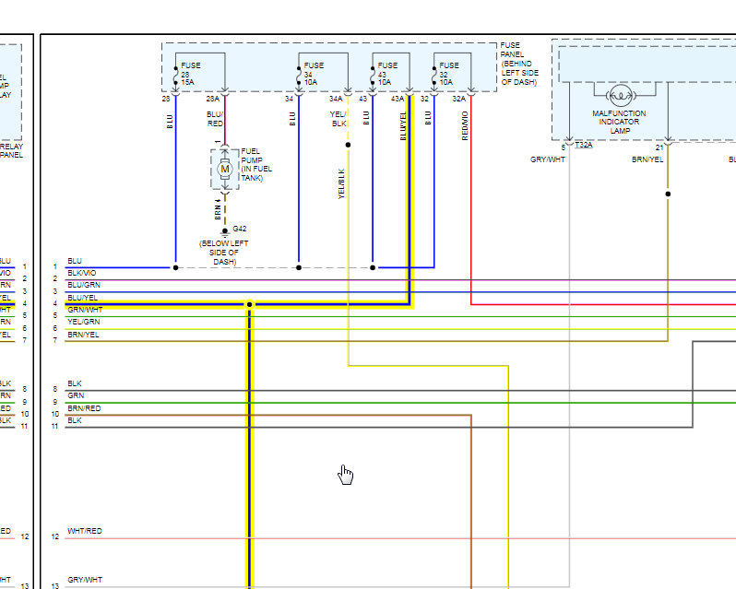This screenshot has width=736, height=589.
Task: Click the G42 ground label
Action: pos(240,229)
